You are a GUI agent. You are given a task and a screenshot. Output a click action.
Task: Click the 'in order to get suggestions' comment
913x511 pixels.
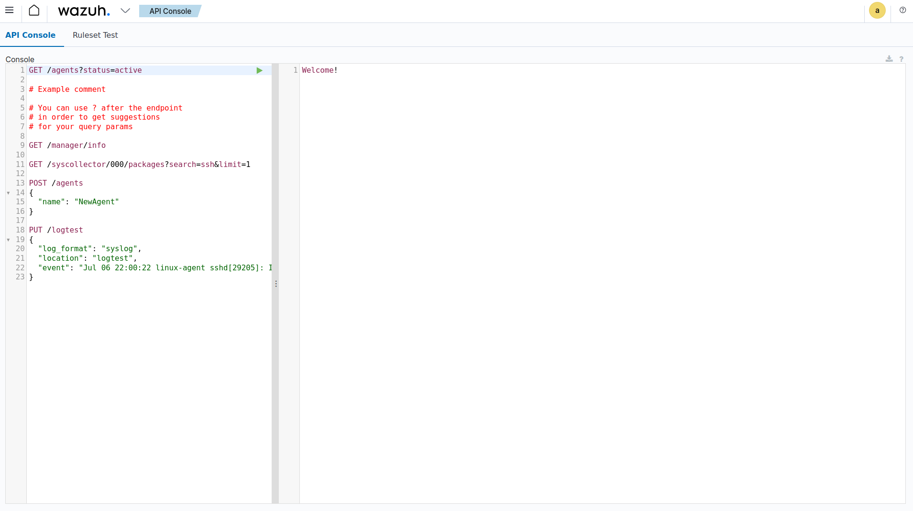click(95, 117)
